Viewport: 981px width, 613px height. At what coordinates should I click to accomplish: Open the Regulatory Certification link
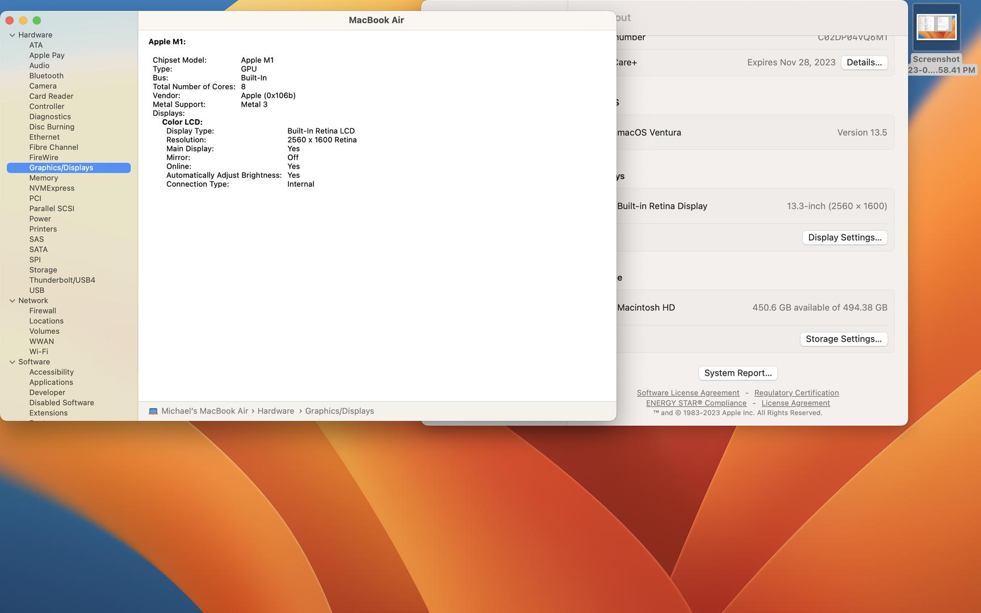coord(796,393)
